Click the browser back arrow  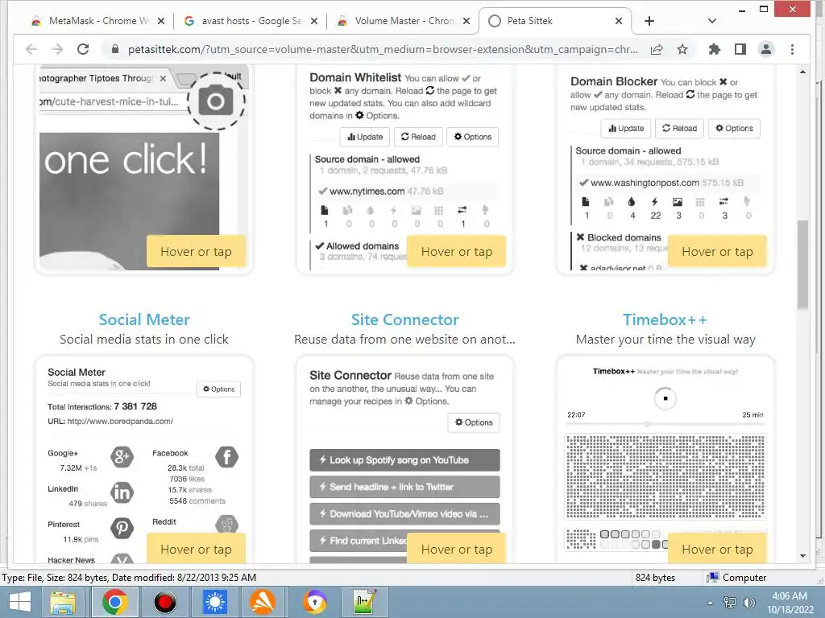tap(31, 49)
